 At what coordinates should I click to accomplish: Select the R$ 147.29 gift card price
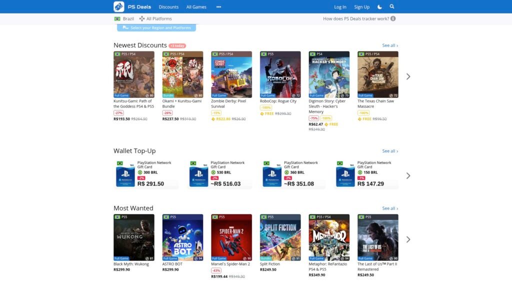(x=370, y=184)
